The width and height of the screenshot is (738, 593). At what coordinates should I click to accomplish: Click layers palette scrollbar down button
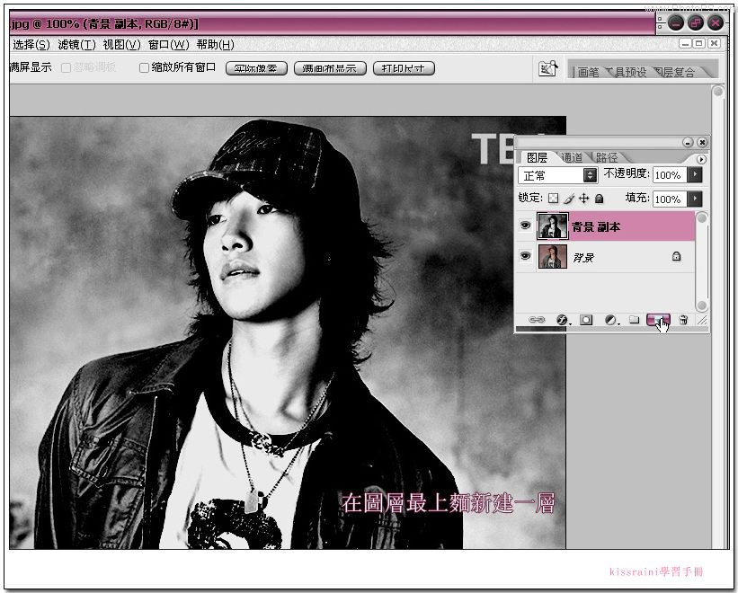click(702, 305)
